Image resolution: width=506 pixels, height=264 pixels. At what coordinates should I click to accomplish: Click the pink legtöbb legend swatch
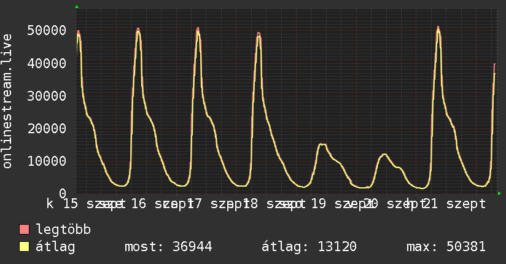pos(24,229)
